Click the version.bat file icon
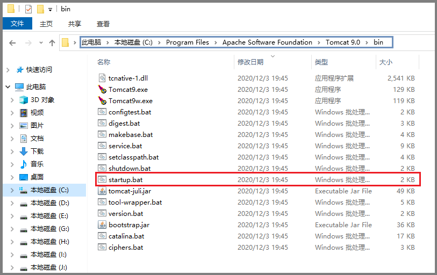The width and height of the screenshot is (437, 275). pos(102,213)
